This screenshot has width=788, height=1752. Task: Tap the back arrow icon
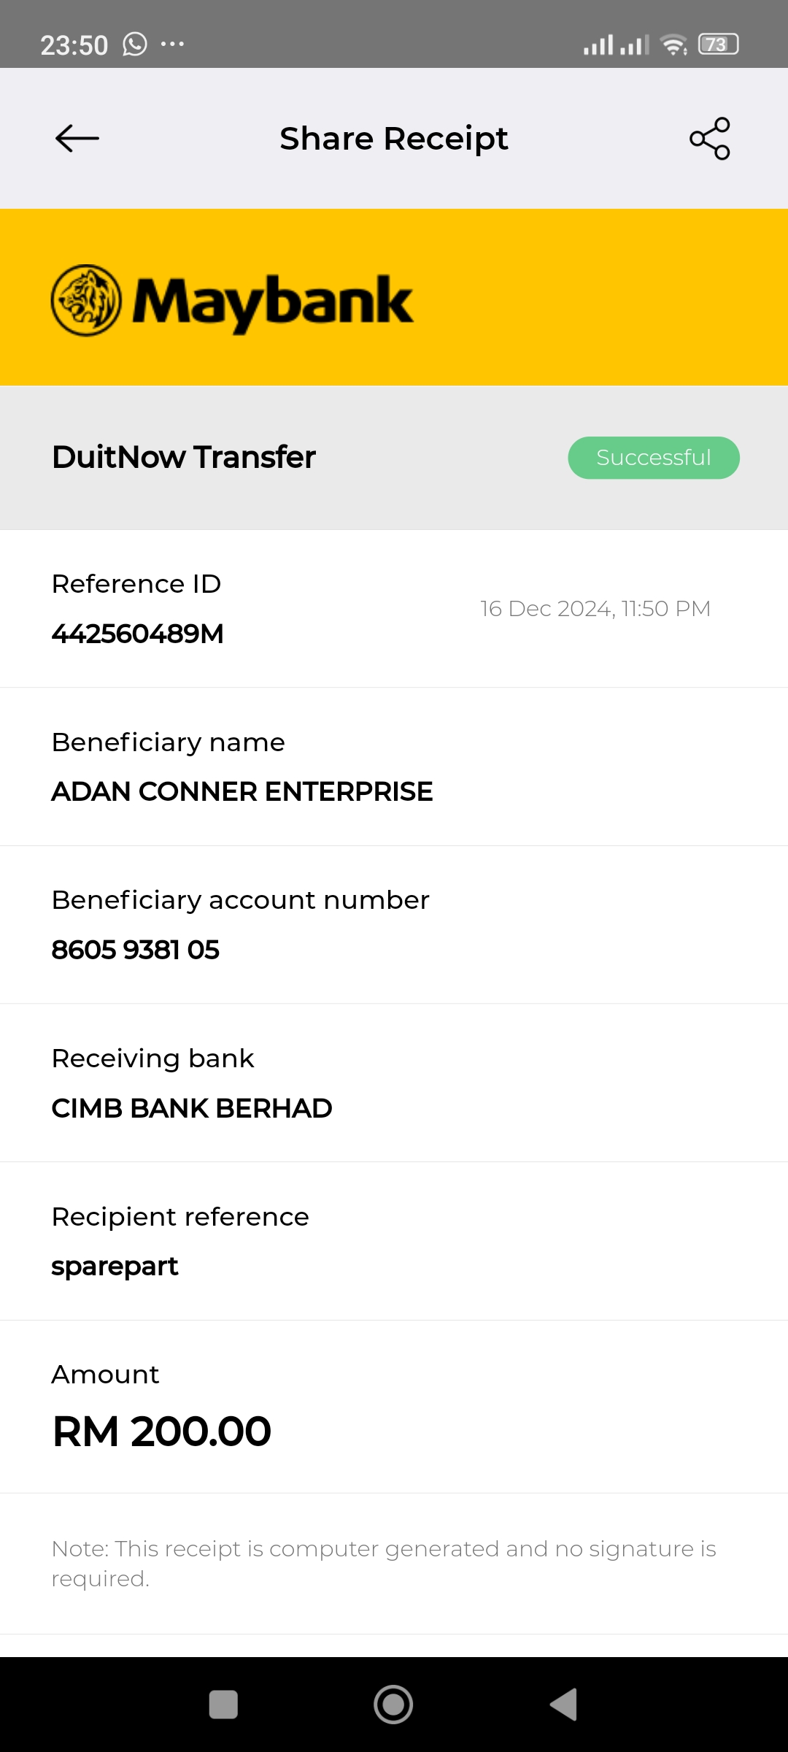click(77, 138)
